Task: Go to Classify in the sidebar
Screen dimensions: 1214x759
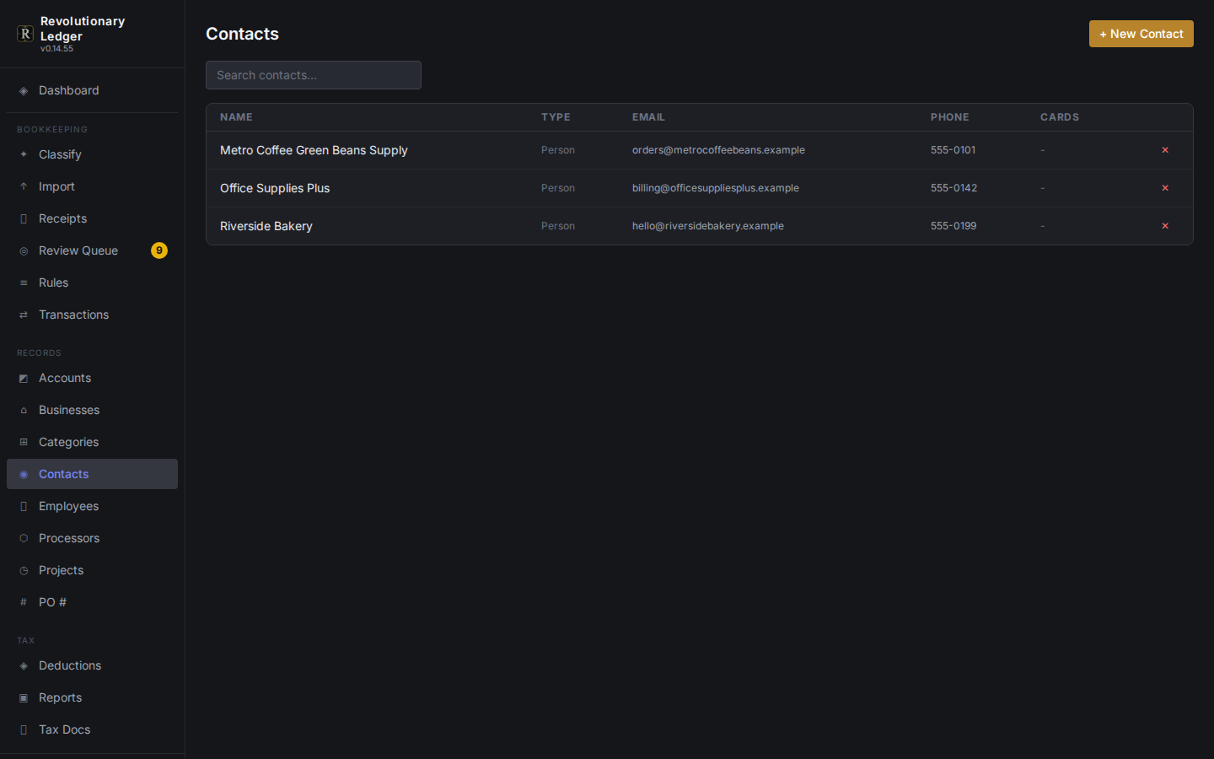Action: pyautogui.click(x=92, y=155)
